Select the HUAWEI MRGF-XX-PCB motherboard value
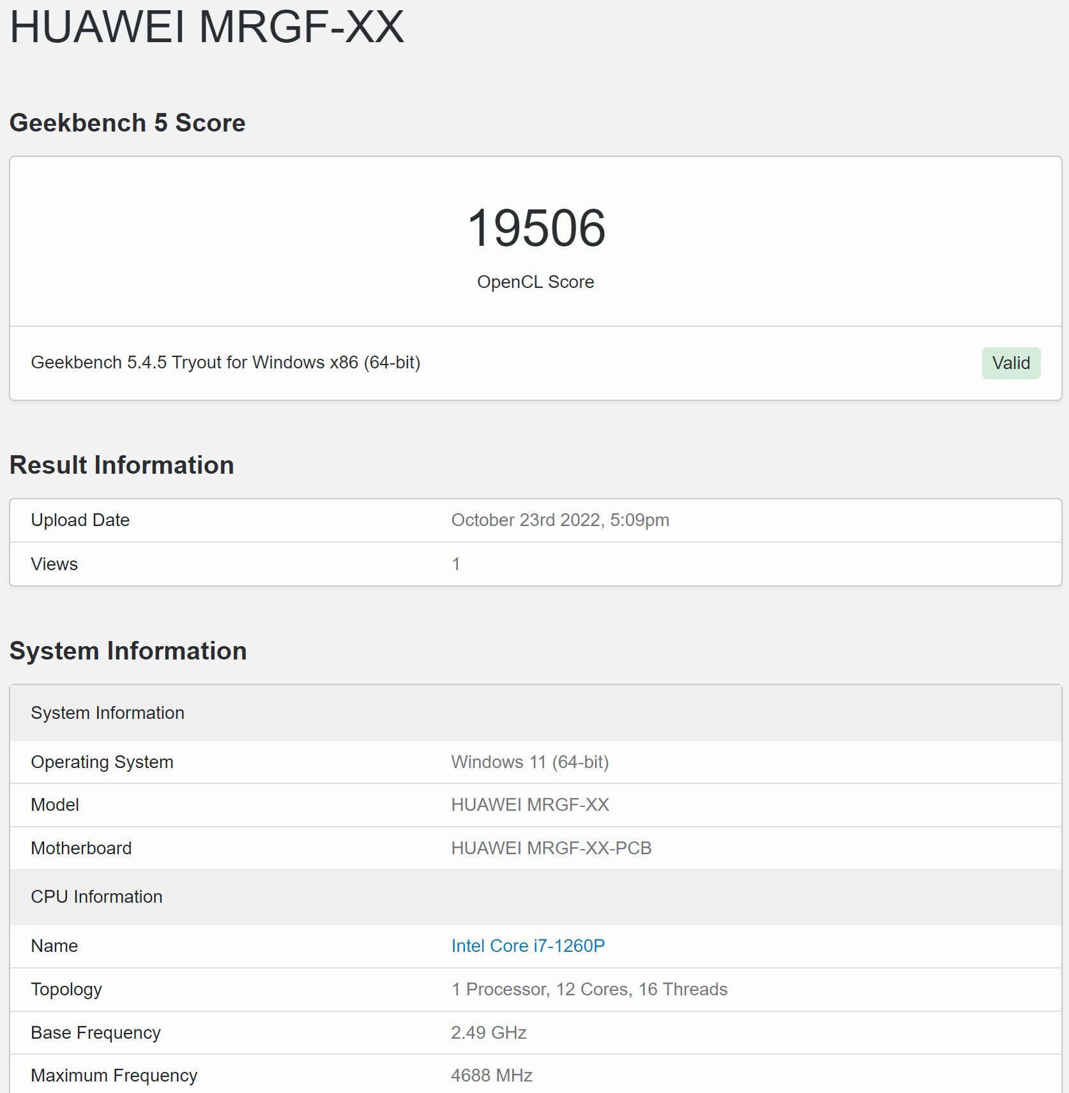The image size is (1069, 1093). [x=551, y=848]
